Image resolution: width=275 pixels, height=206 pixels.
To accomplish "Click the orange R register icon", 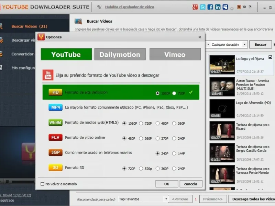I will click(x=239, y=7).
